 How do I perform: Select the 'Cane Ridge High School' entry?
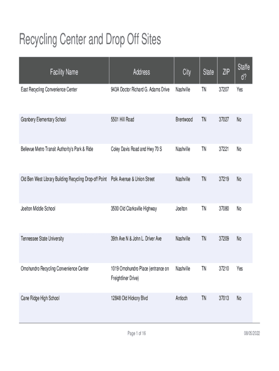[x=39, y=298]
